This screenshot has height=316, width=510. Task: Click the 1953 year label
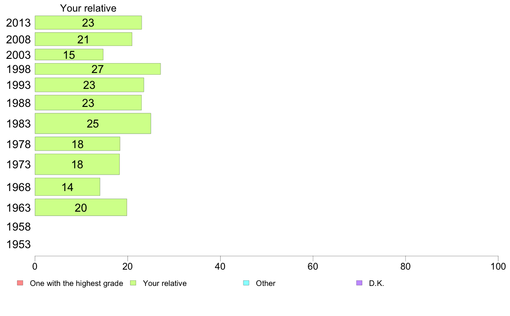point(18,244)
